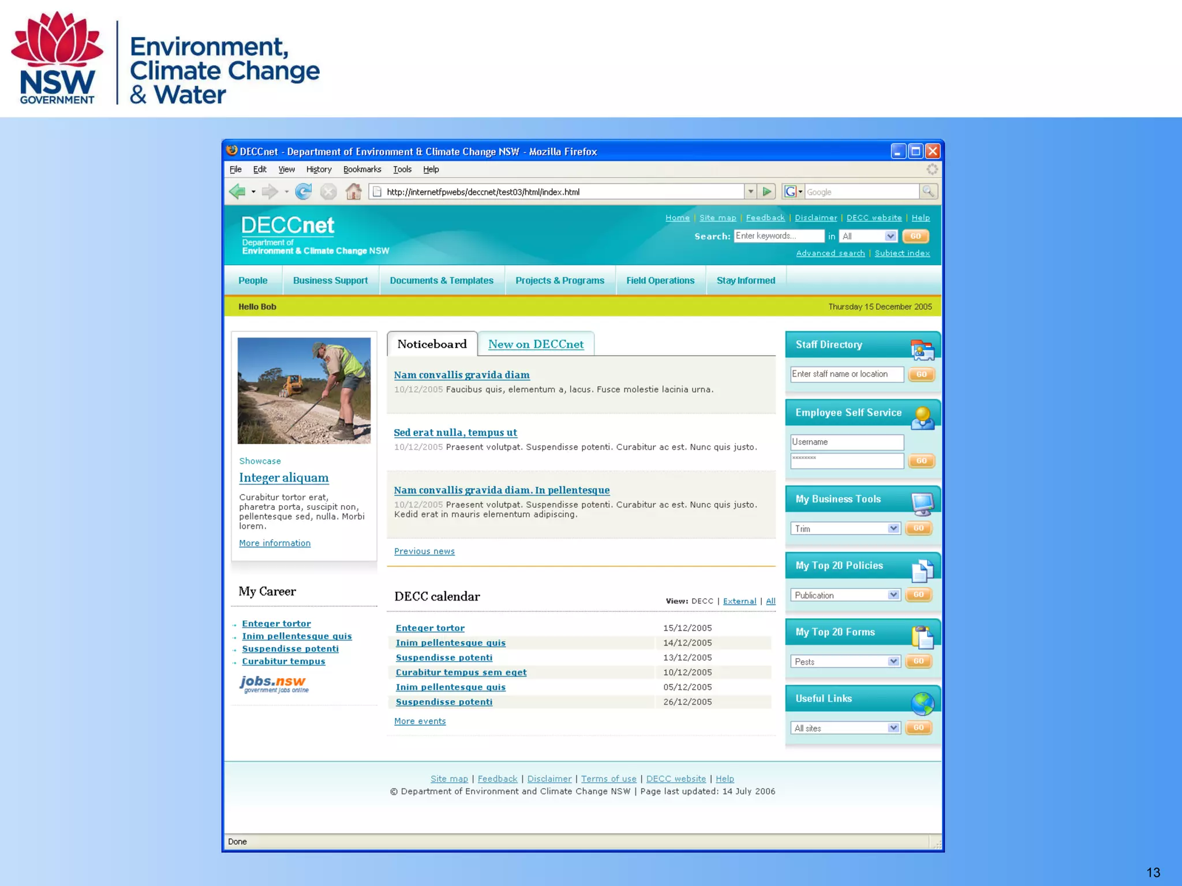Viewport: 1182px width, 886px height.
Task: Click the Staff Directory panel icon
Action: pyautogui.click(x=922, y=349)
